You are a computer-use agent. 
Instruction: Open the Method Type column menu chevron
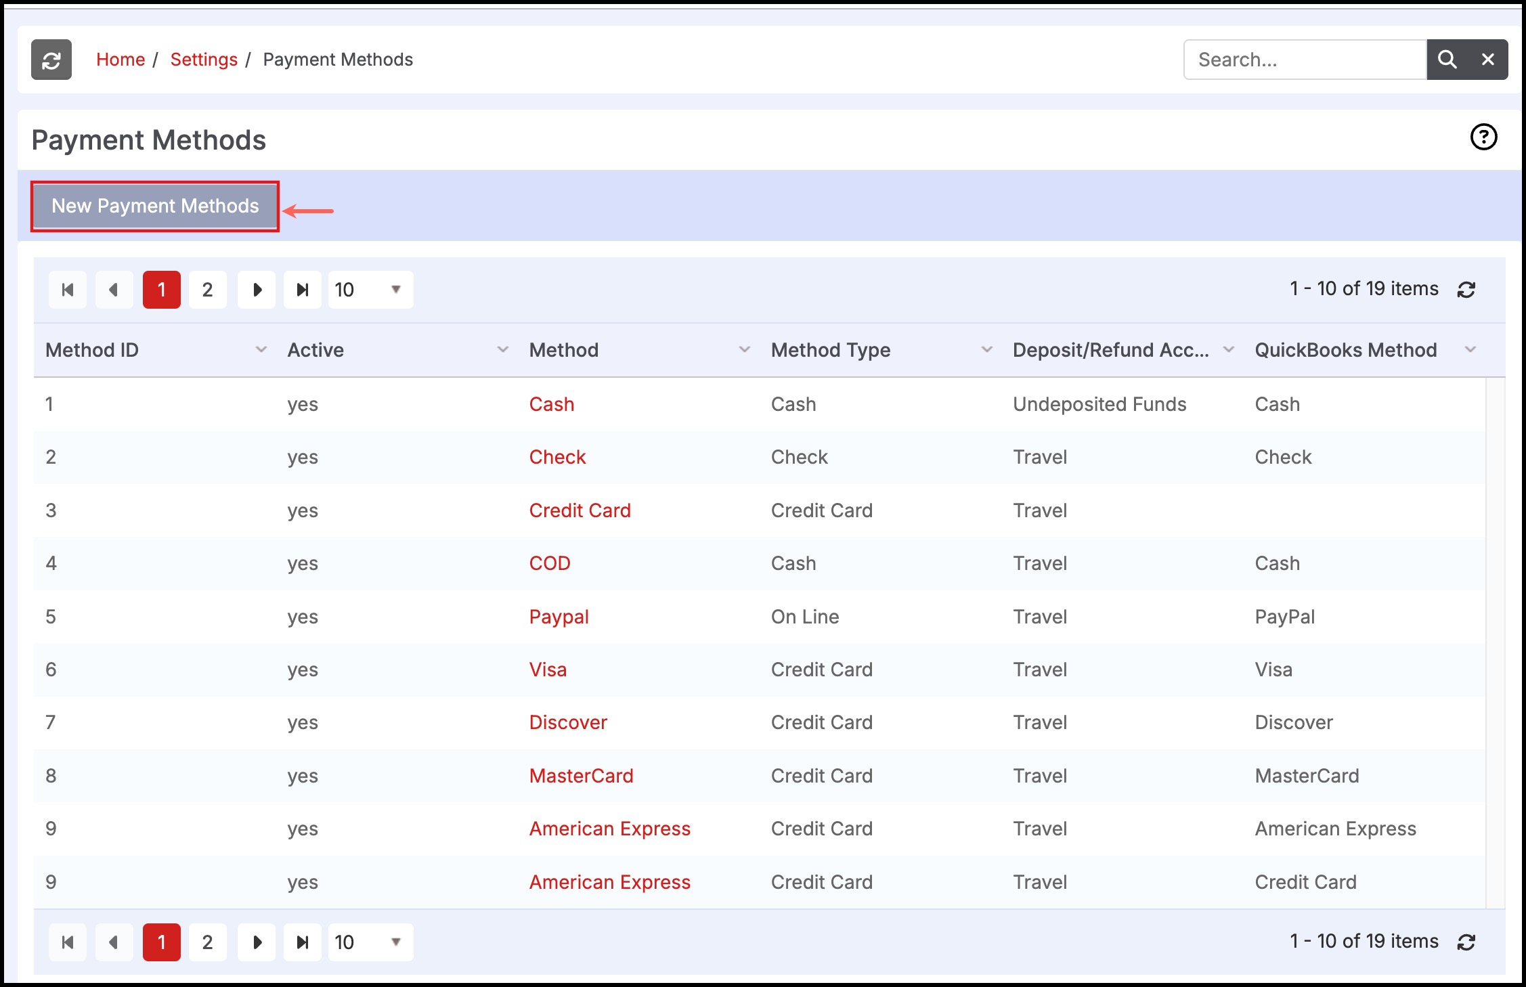pos(986,350)
